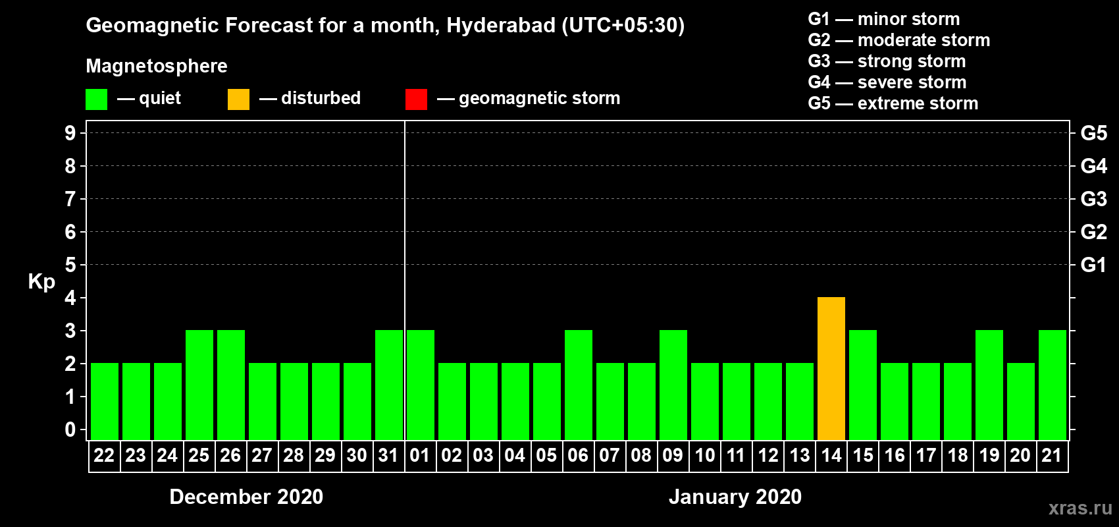Screen dimensions: 1119x527
Task: Click the green quiet legend swatch
Action: [96, 99]
